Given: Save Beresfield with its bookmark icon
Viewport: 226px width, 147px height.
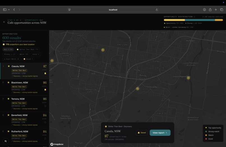Looking at the screenshot, I should (45, 122).
